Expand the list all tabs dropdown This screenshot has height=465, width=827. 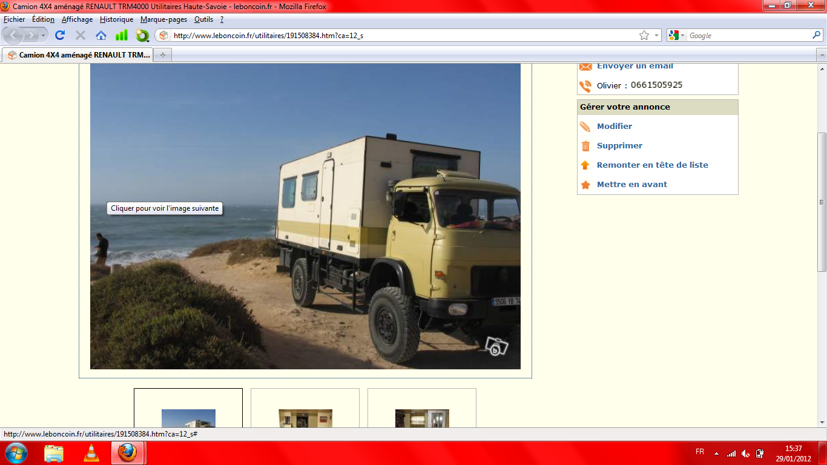click(x=821, y=55)
